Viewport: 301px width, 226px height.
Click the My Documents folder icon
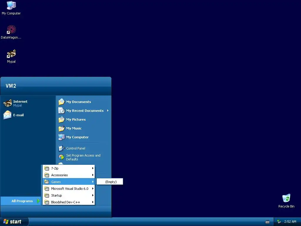[x=61, y=102]
